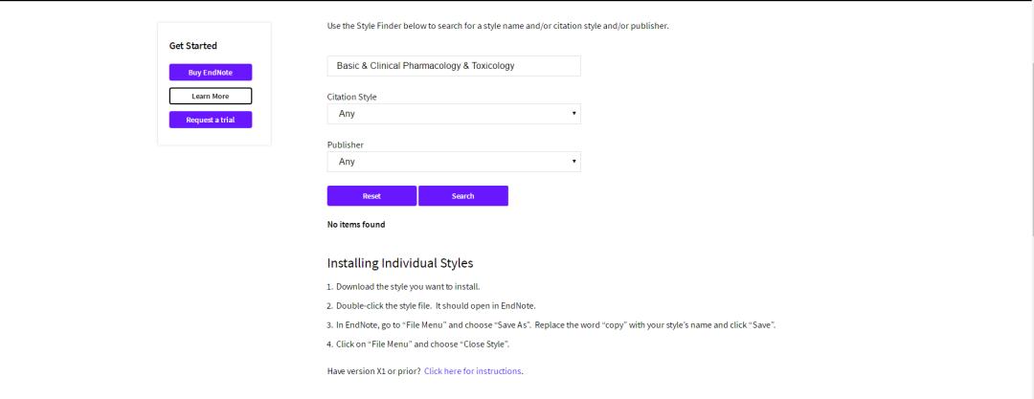
Task: Expand the Citation Style dropdown
Action: 454,114
